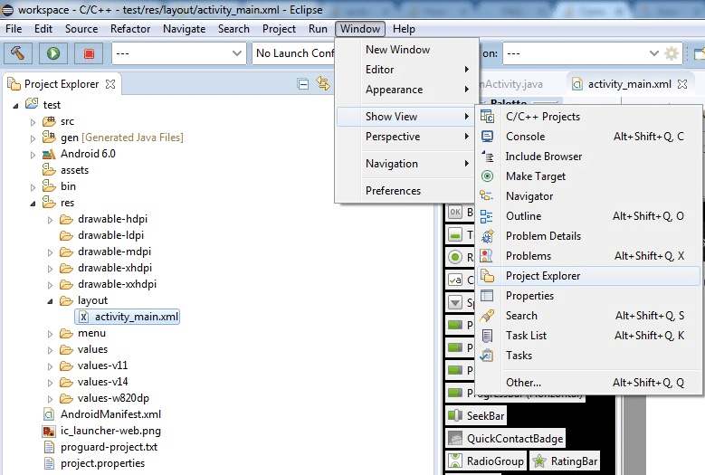This screenshot has width=705, height=475.
Task: Select drawable-ldpi folder
Action: (101, 235)
